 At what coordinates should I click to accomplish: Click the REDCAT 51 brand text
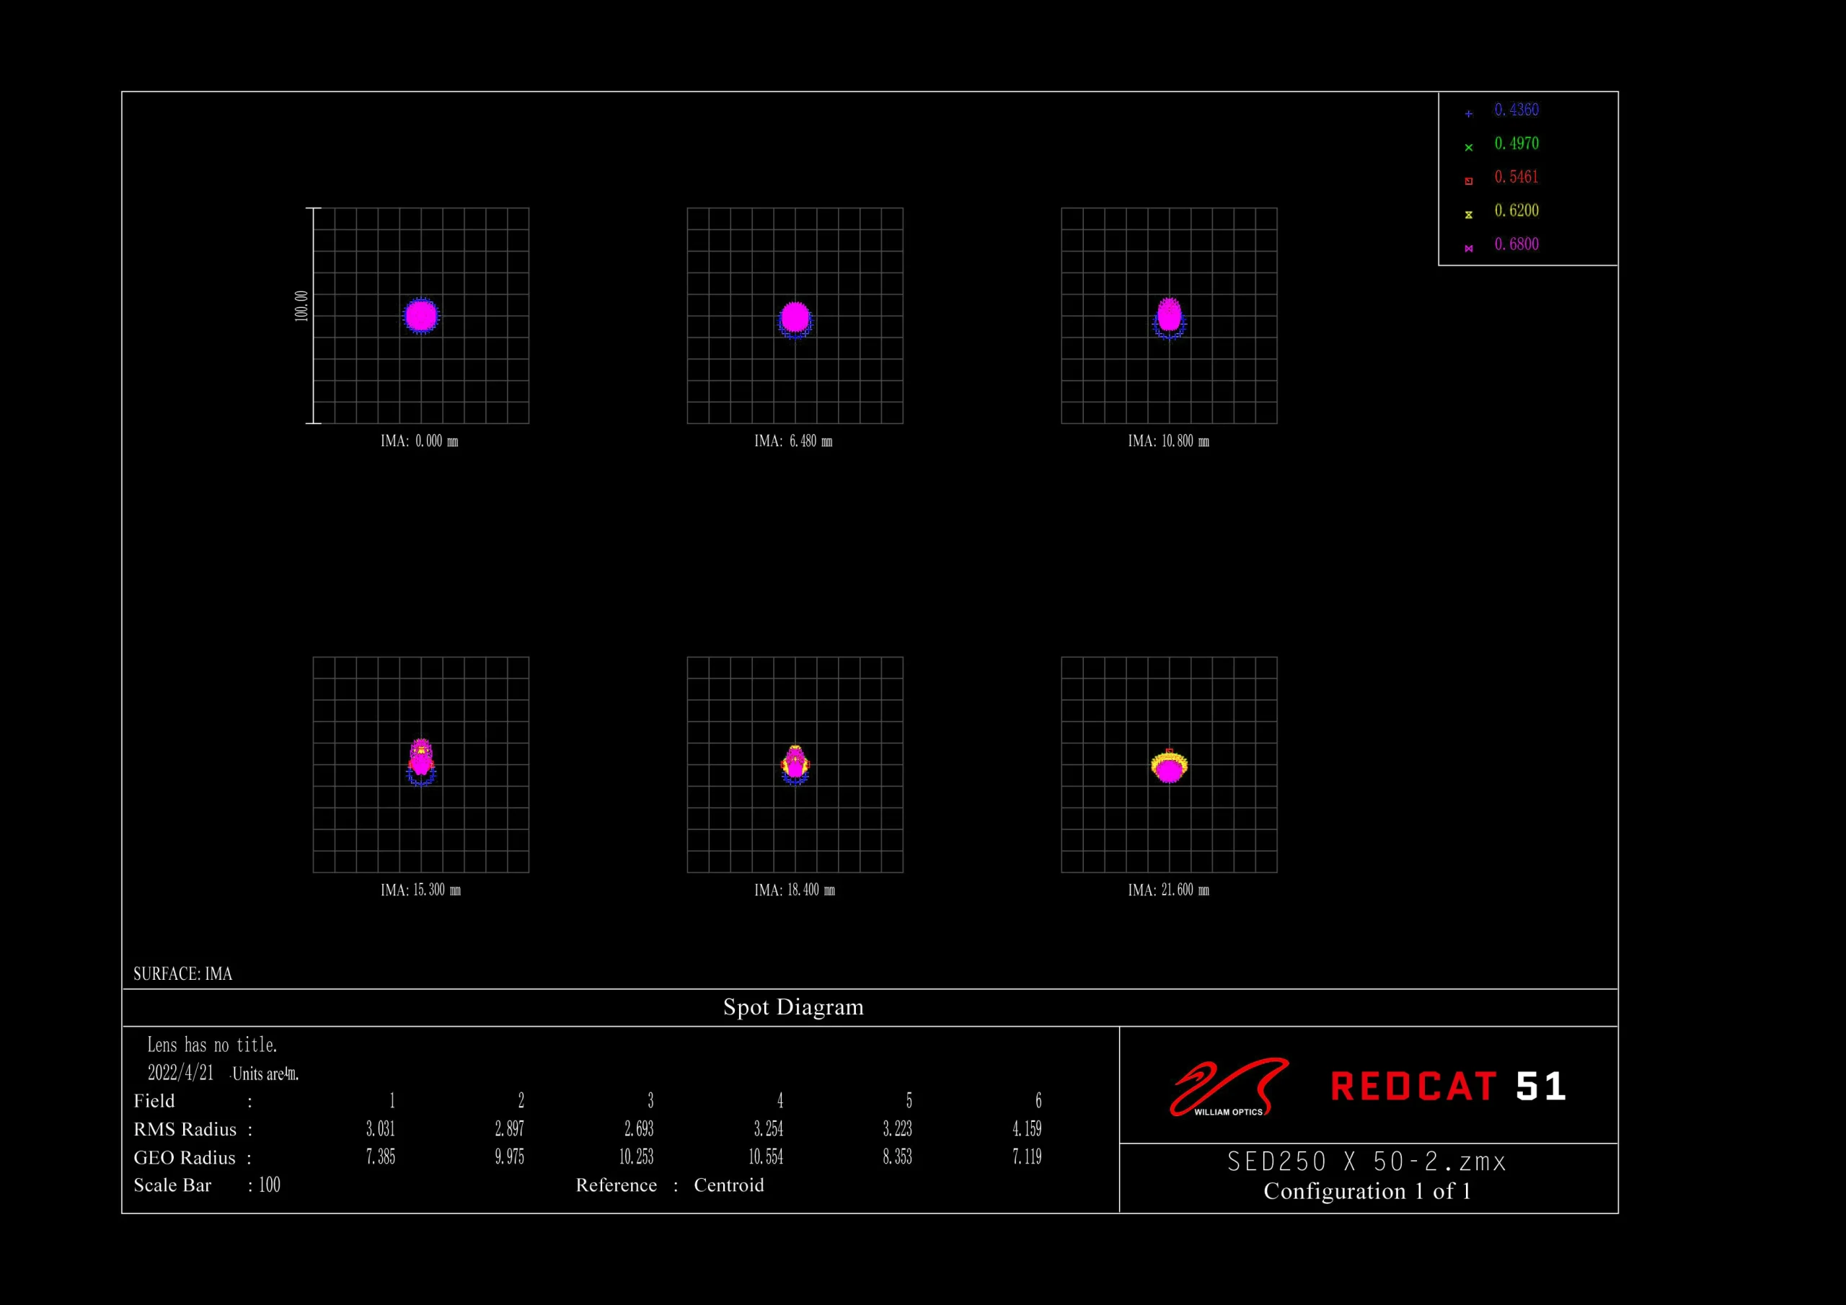pyautogui.click(x=1448, y=1087)
